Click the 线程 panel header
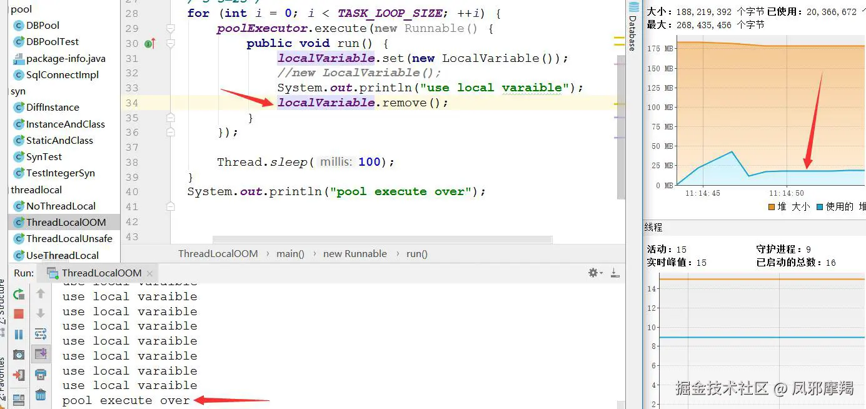 [x=653, y=227]
